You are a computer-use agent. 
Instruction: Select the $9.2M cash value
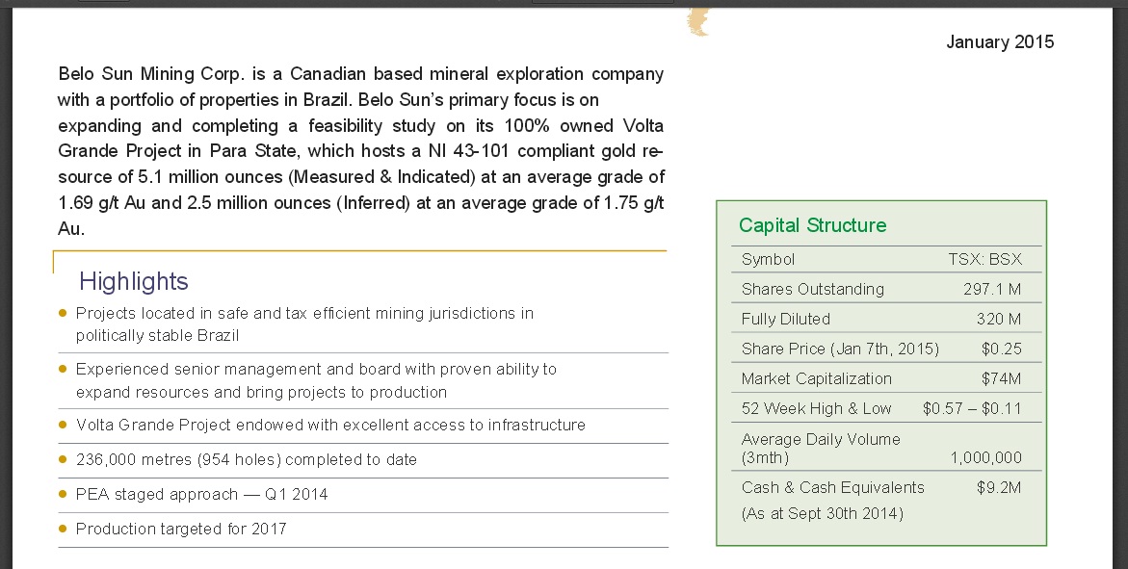[x=999, y=488]
